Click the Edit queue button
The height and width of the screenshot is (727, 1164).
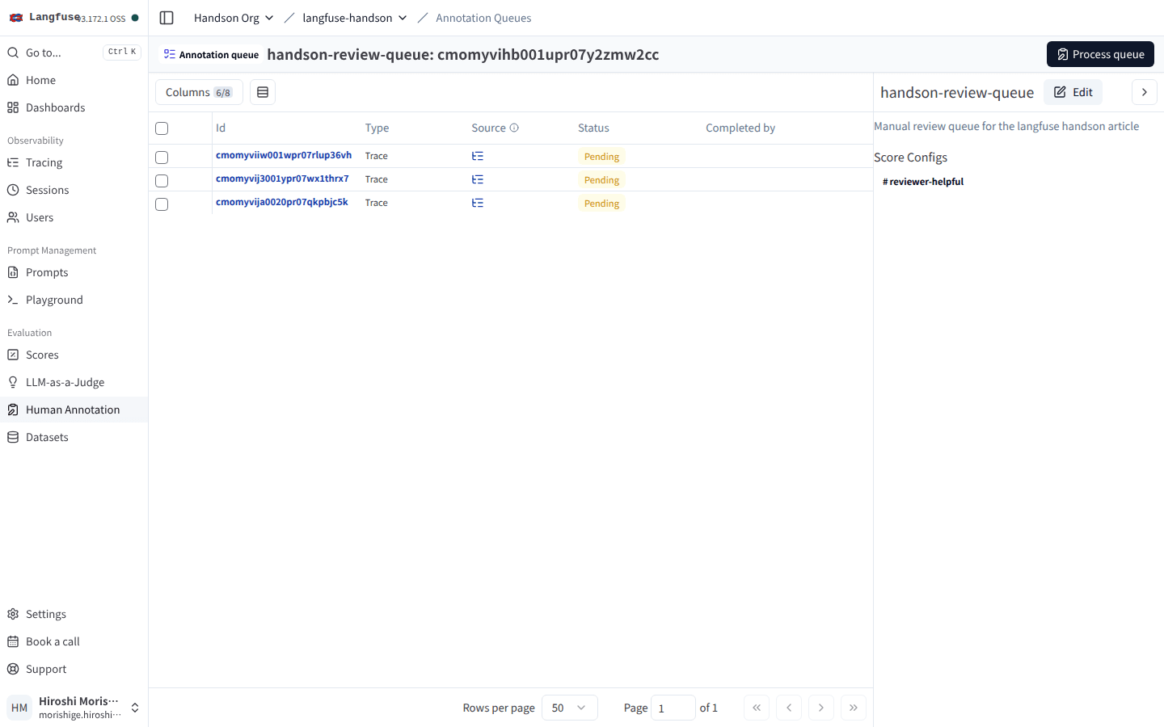coord(1073,92)
